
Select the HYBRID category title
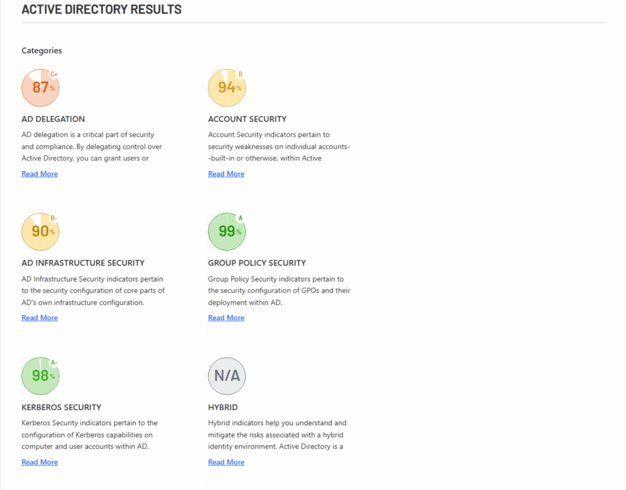223,408
